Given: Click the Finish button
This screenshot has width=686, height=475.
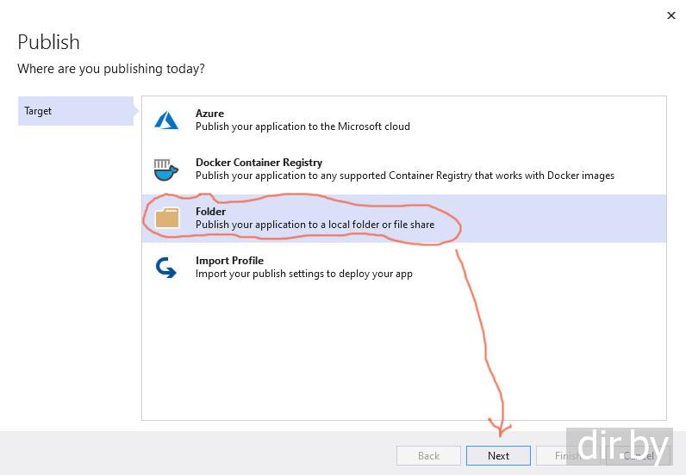Looking at the screenshot, I should pyautogui.click(x=568, y=456).
